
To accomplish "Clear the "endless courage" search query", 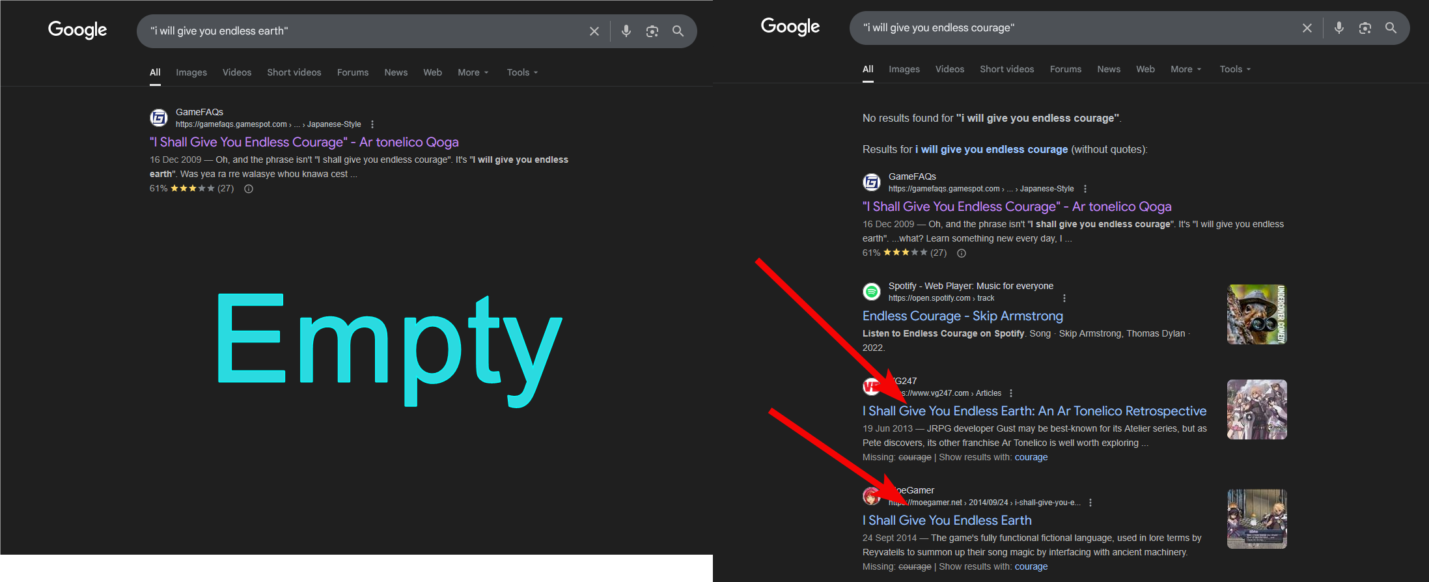I will [x=1307, y=28].
